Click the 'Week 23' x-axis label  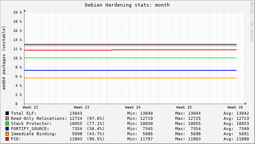(x=82, y=107)
